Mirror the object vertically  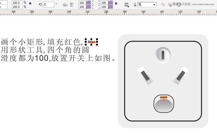[72, 5]
